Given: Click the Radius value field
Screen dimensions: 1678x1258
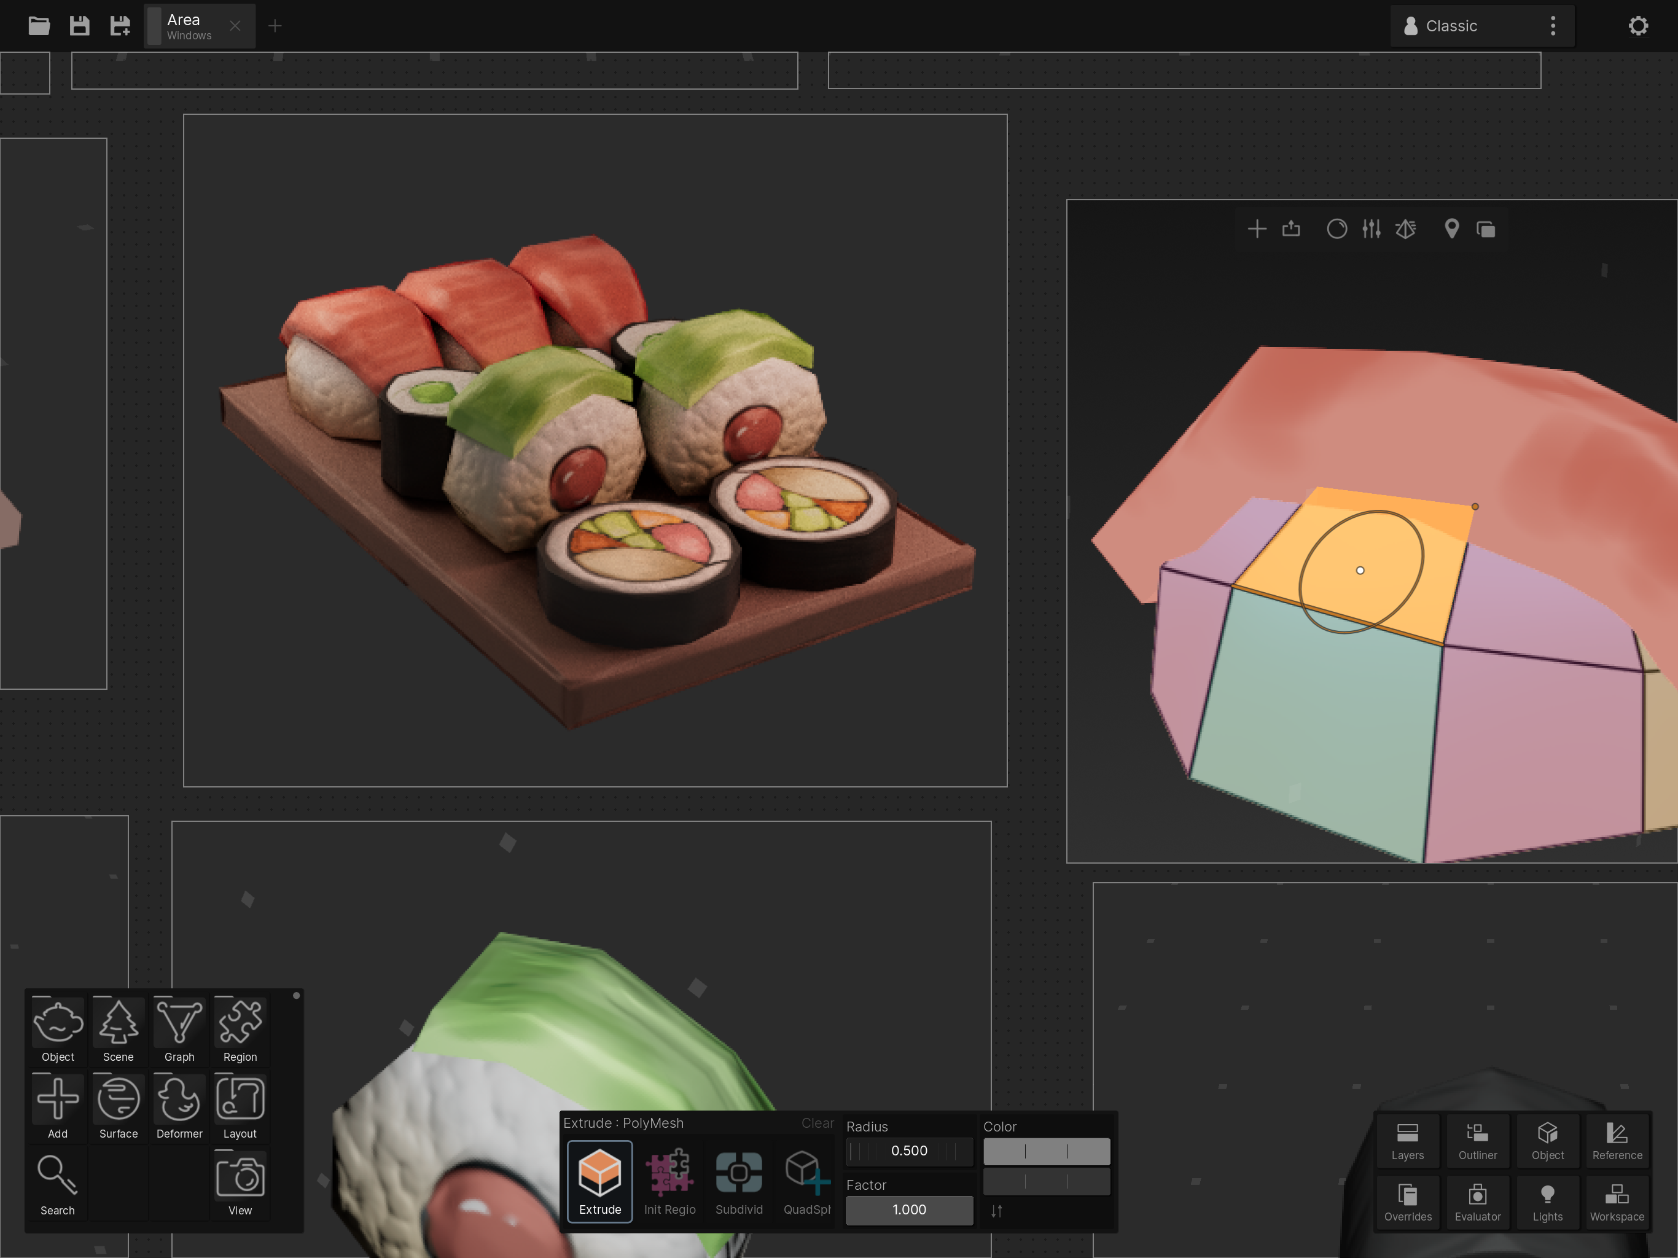Looking at the screenshot, I should 909,1151.
